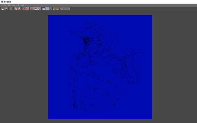The height and width of the screenshot is (123, 197).
Task: Set current image as compare A
Action: coord(54,8)
